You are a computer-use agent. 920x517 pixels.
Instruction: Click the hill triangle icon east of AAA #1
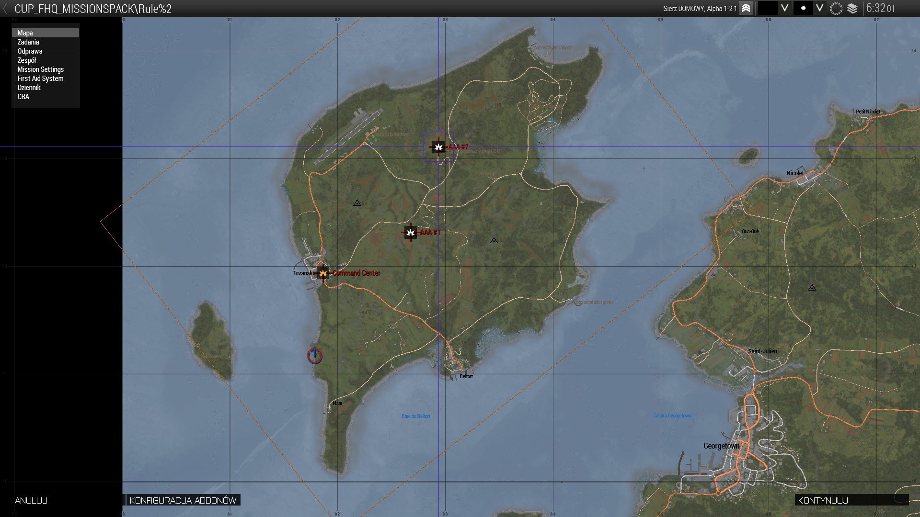tap(494, 240)
